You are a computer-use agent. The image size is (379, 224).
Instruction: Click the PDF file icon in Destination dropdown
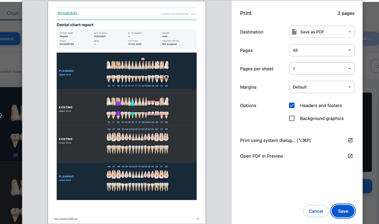(294, 32)
